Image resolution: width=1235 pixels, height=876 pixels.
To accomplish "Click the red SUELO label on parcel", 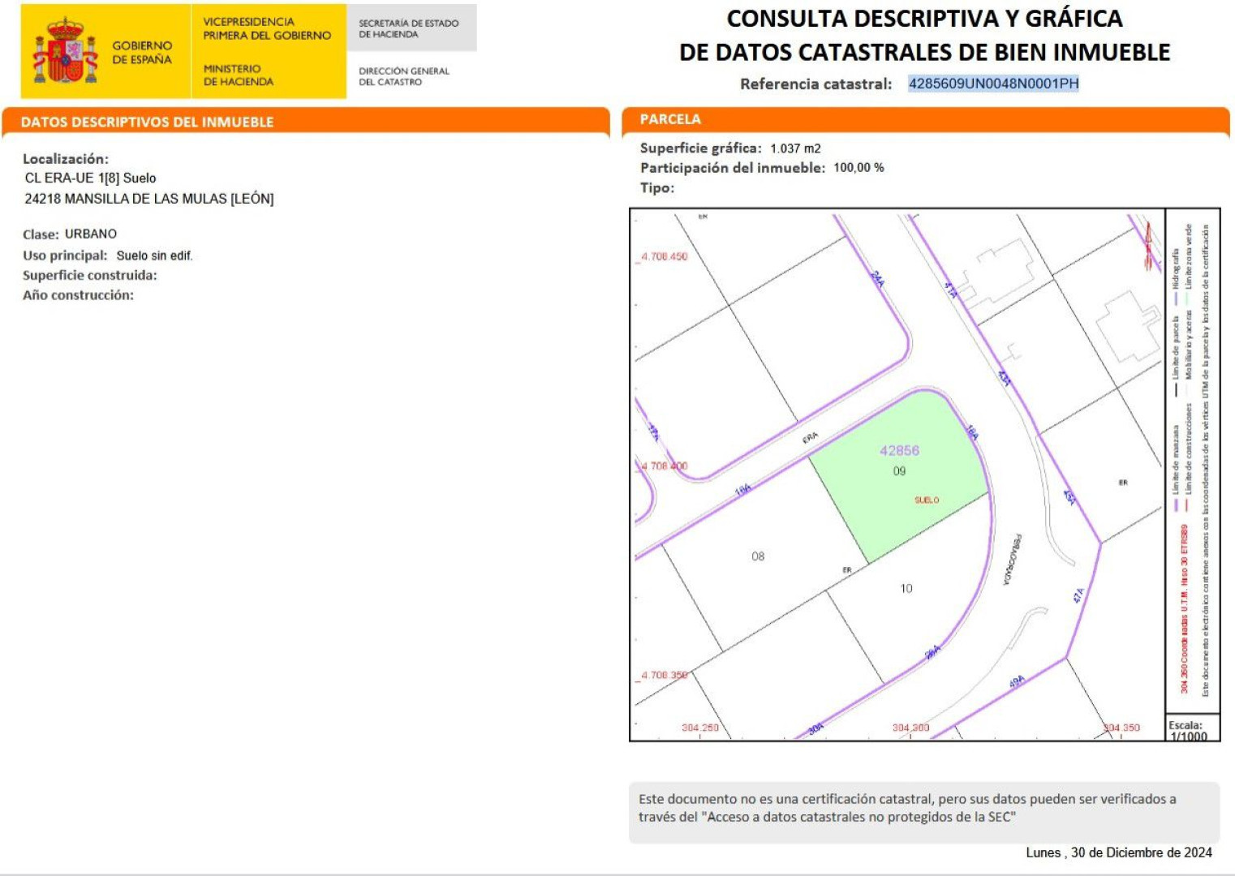I will coord(926,500).
